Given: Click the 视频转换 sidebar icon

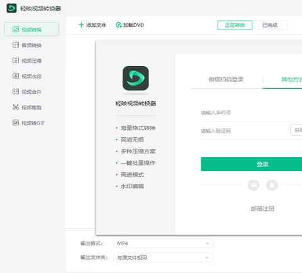Looking at the screenshot, I should pos(16,29).
